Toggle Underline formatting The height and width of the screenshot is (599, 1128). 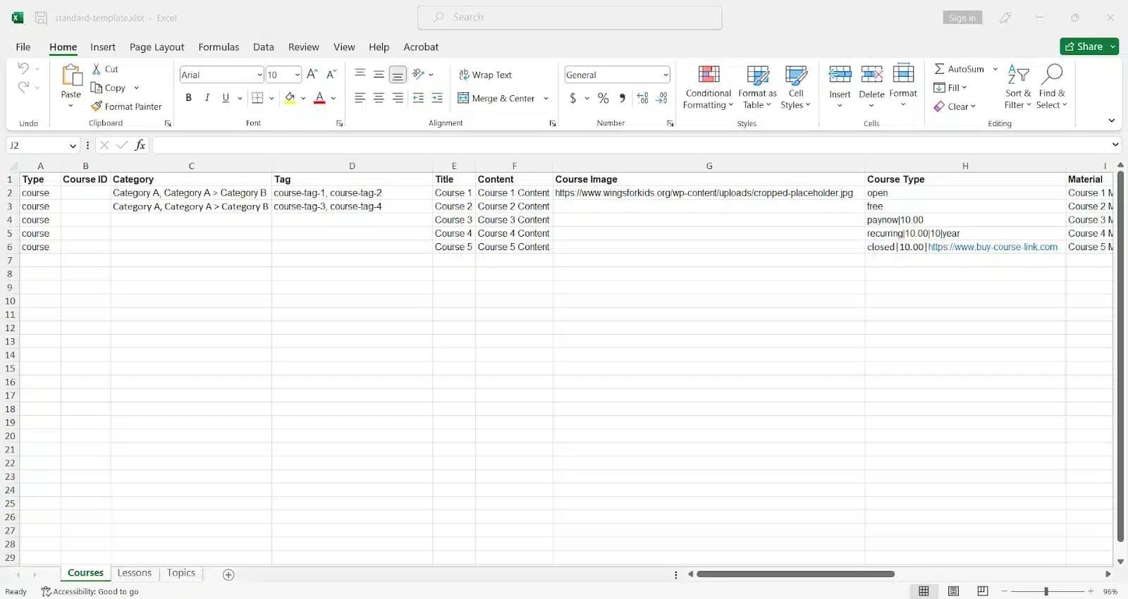point(226,98)
